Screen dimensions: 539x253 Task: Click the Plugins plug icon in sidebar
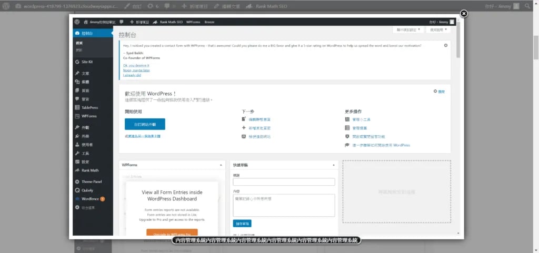tap(77, 136)
